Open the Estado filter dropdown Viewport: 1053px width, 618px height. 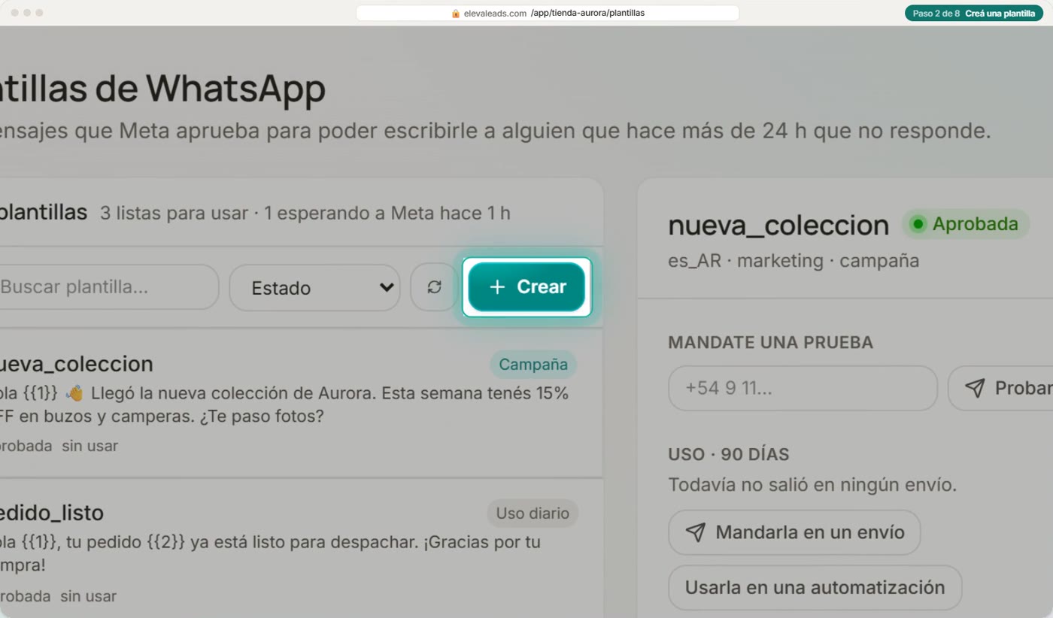click(314, 287)
